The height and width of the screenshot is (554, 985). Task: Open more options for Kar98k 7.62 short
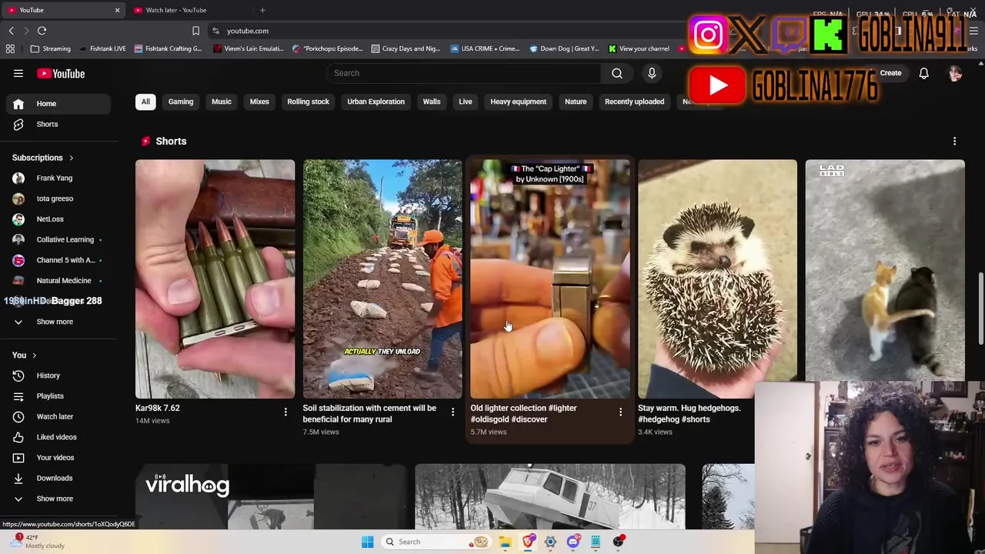pyautogui.click(x=285, y=412)
